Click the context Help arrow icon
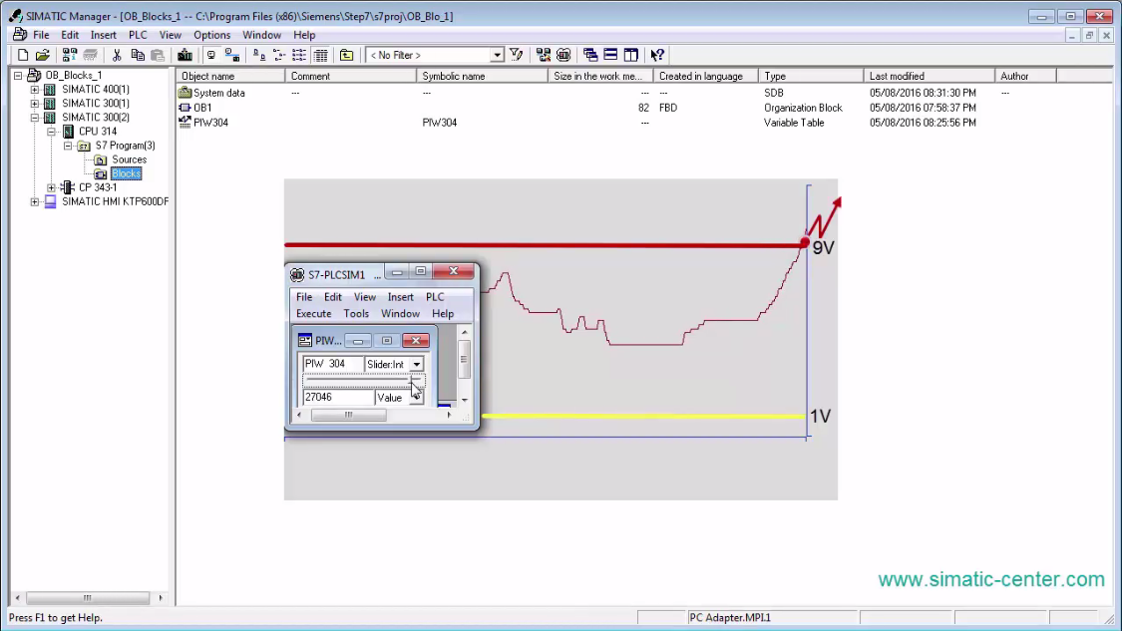This screenshot has width=1122, height=631. pos(657,55)
